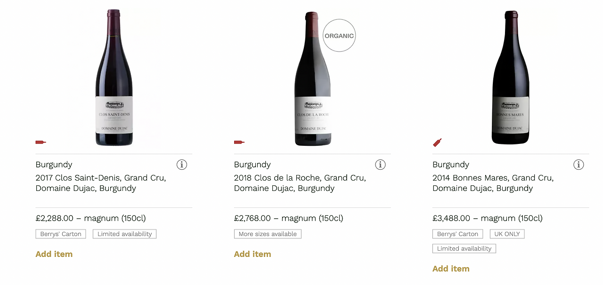603x285 pixels.
Task: Open the Bonnes Mares bottle image
Action: [510, 78]
